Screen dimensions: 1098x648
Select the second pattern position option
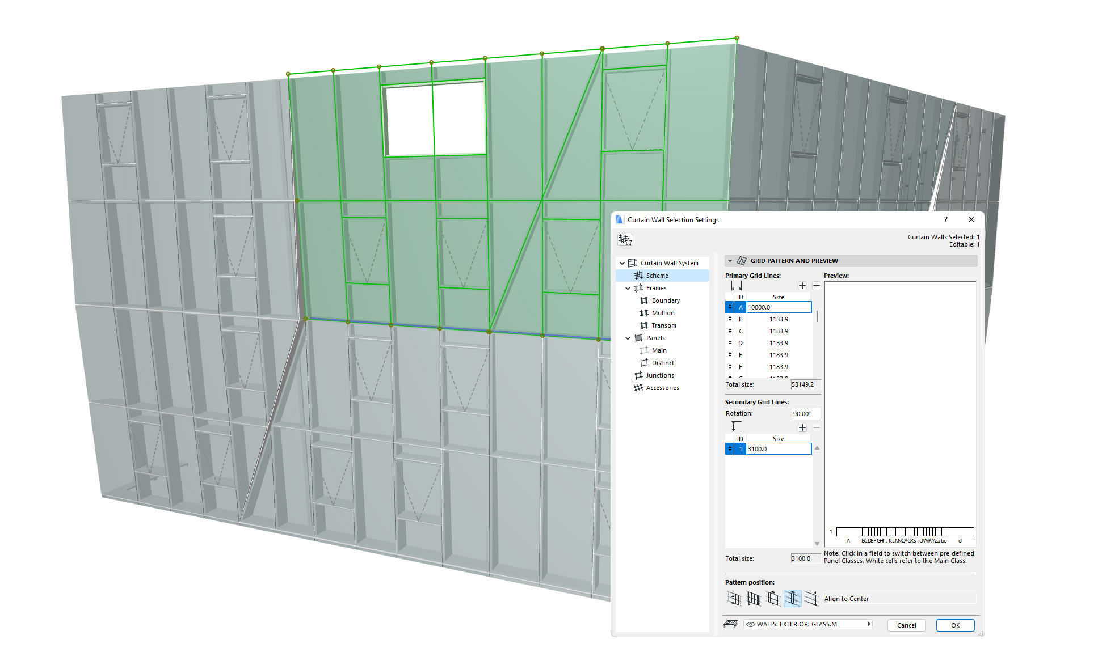[x=754, y=599]
